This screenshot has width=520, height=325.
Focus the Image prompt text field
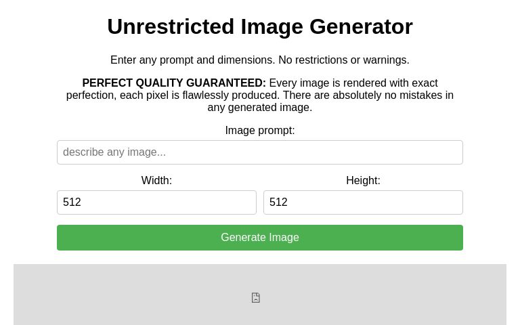tap(260, 152)
